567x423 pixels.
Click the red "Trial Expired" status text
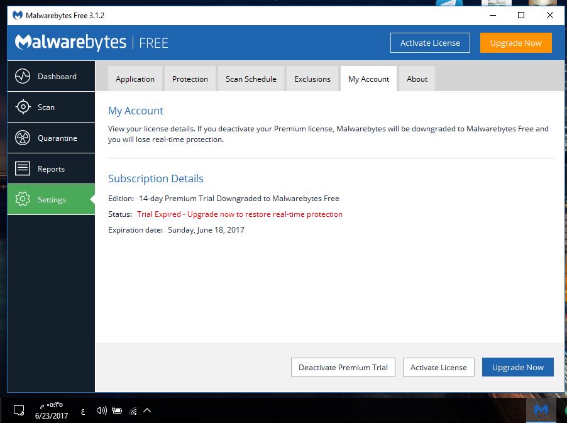[239, 214]
